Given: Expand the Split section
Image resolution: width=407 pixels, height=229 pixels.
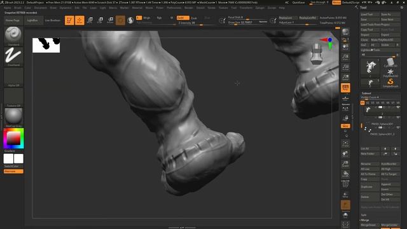Looking at the screenshot, I should click(364, 215).
